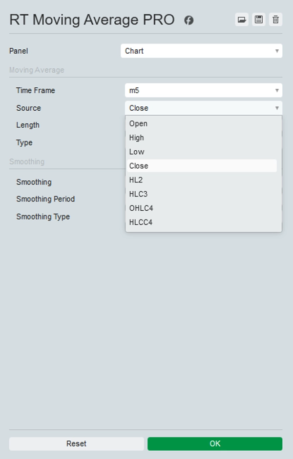Select HLC3 from the dropdown list

click(x=139, y=194)
